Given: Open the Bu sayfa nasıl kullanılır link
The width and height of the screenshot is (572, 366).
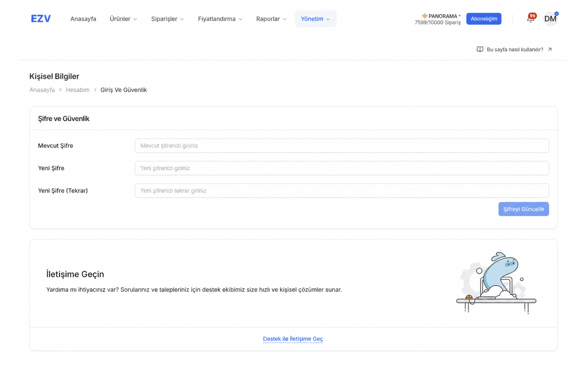Looking at the screenshot, I should point(515,49).
